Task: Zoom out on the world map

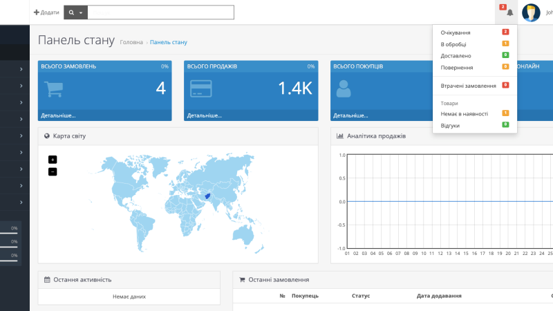Action: 53,171
